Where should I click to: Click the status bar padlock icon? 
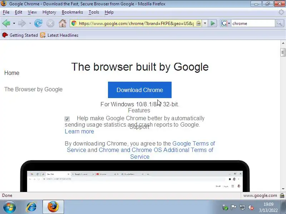point(282,195)
